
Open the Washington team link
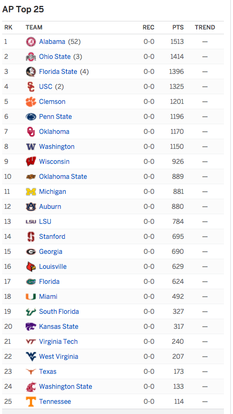click(57, 147)
